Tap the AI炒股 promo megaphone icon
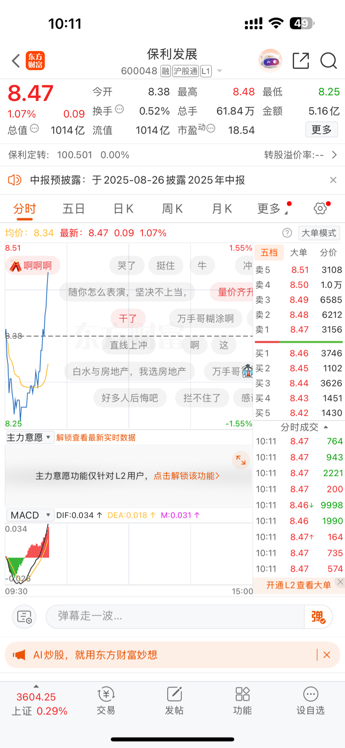Screen dimensions: 345x748 [19, 655]
